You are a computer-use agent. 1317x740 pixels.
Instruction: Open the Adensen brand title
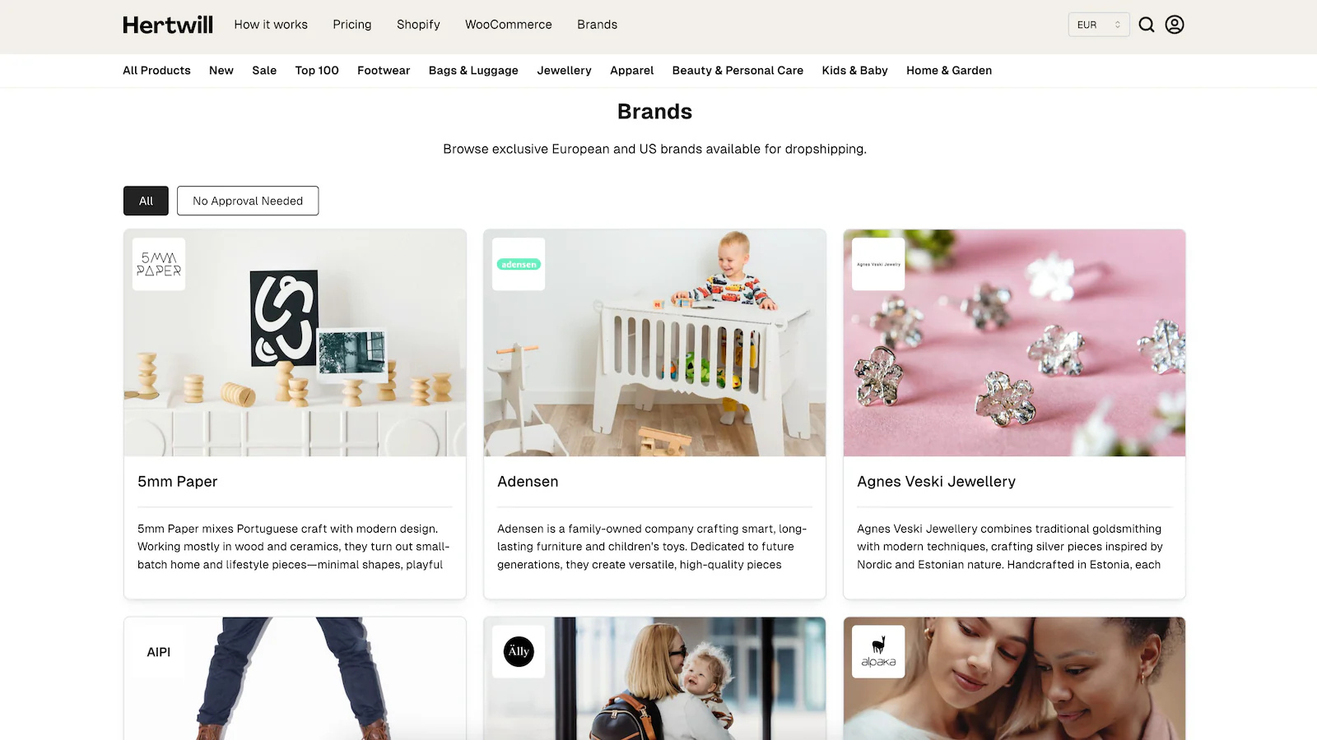[x=528, y=482]
